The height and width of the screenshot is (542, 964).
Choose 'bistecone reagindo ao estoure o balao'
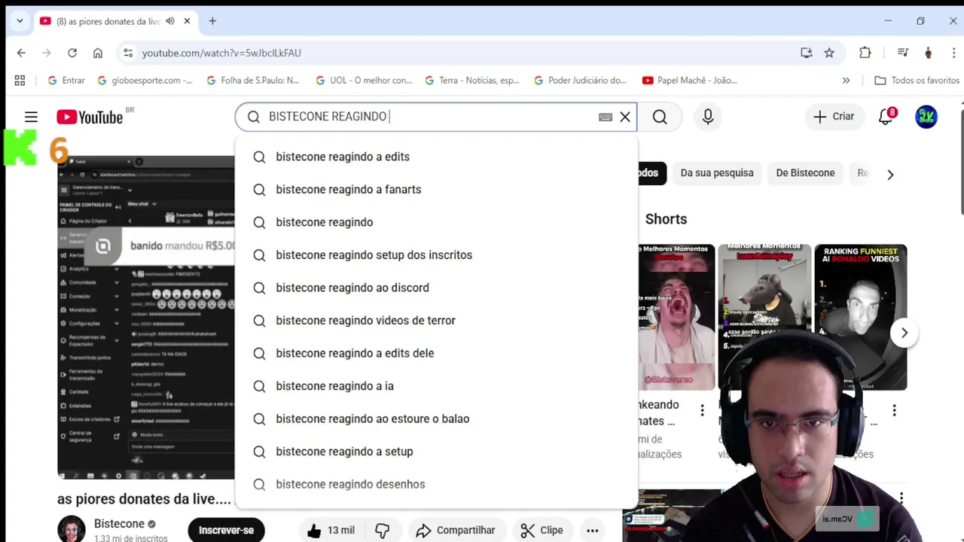[x=436, y=419]
